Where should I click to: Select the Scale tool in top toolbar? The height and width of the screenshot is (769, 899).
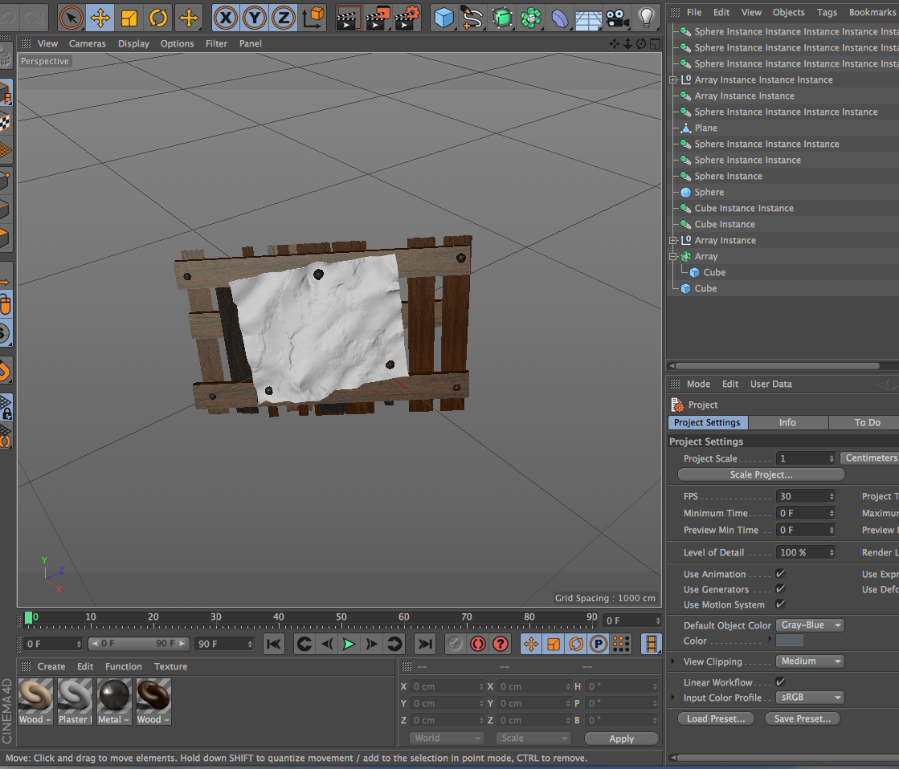coord(129,17)
